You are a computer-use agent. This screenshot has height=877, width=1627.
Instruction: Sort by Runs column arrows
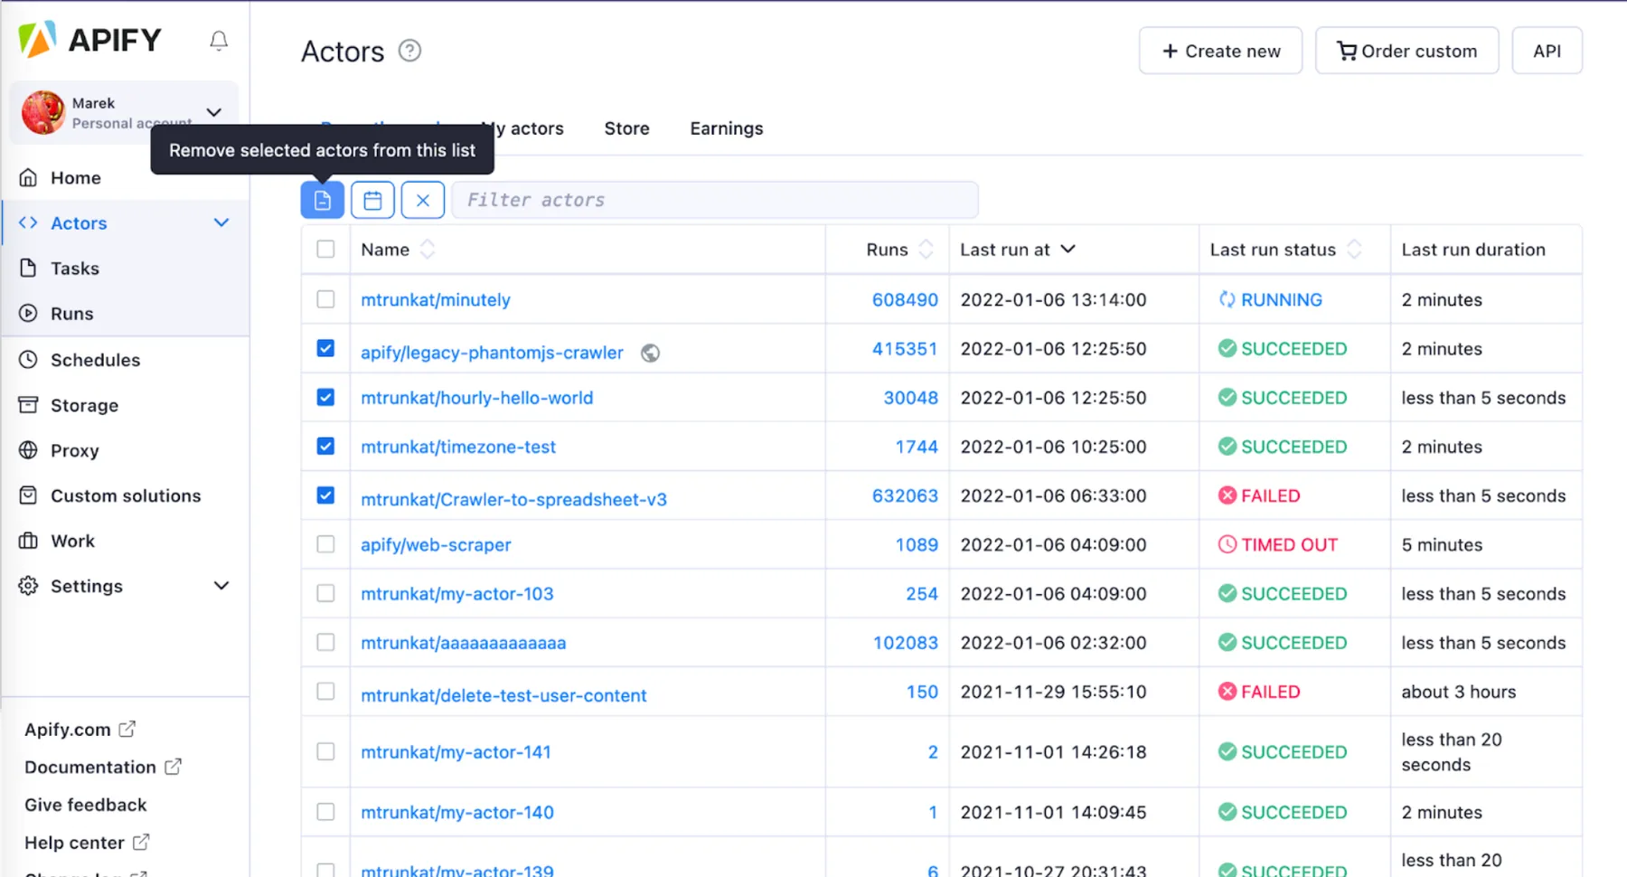click(926, 250)
